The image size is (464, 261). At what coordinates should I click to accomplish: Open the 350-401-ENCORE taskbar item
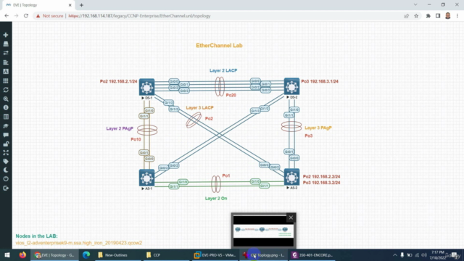[x=312, y=255]
